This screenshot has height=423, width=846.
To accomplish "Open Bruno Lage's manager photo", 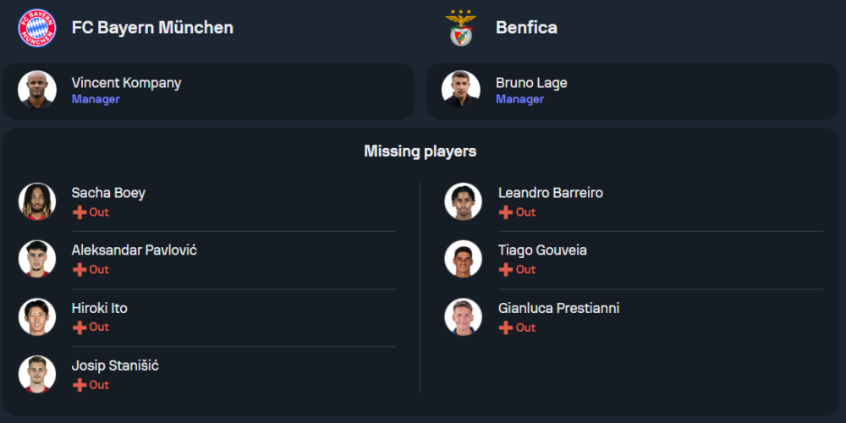I will pos(461,90).
